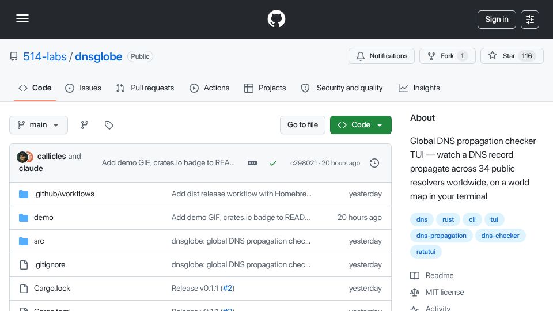
Task: Click the callicles and claude commit avatars
Action: [x=25, y=157]
